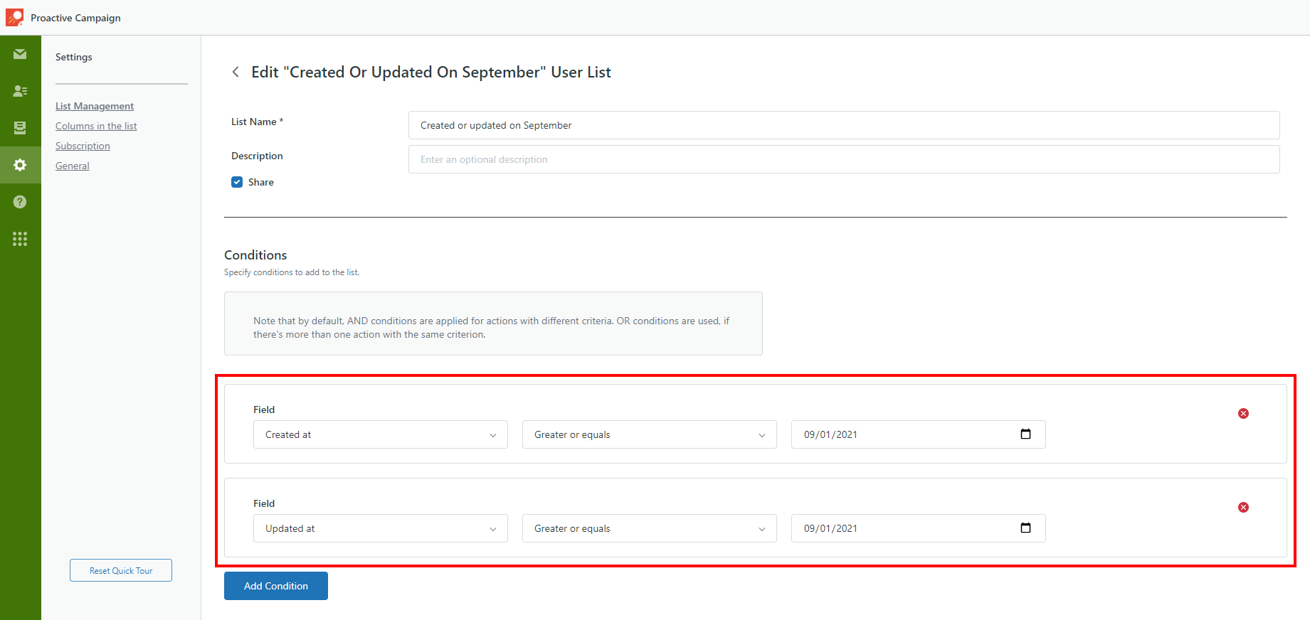Focus the List Name input field
The width and height of the screenshot is (1310, 620).
point(844,125)
